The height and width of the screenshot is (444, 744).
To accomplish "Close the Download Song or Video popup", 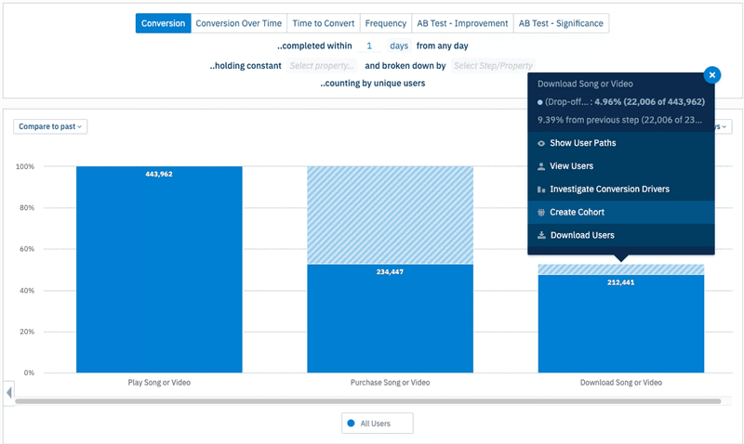I will (711, 75).
